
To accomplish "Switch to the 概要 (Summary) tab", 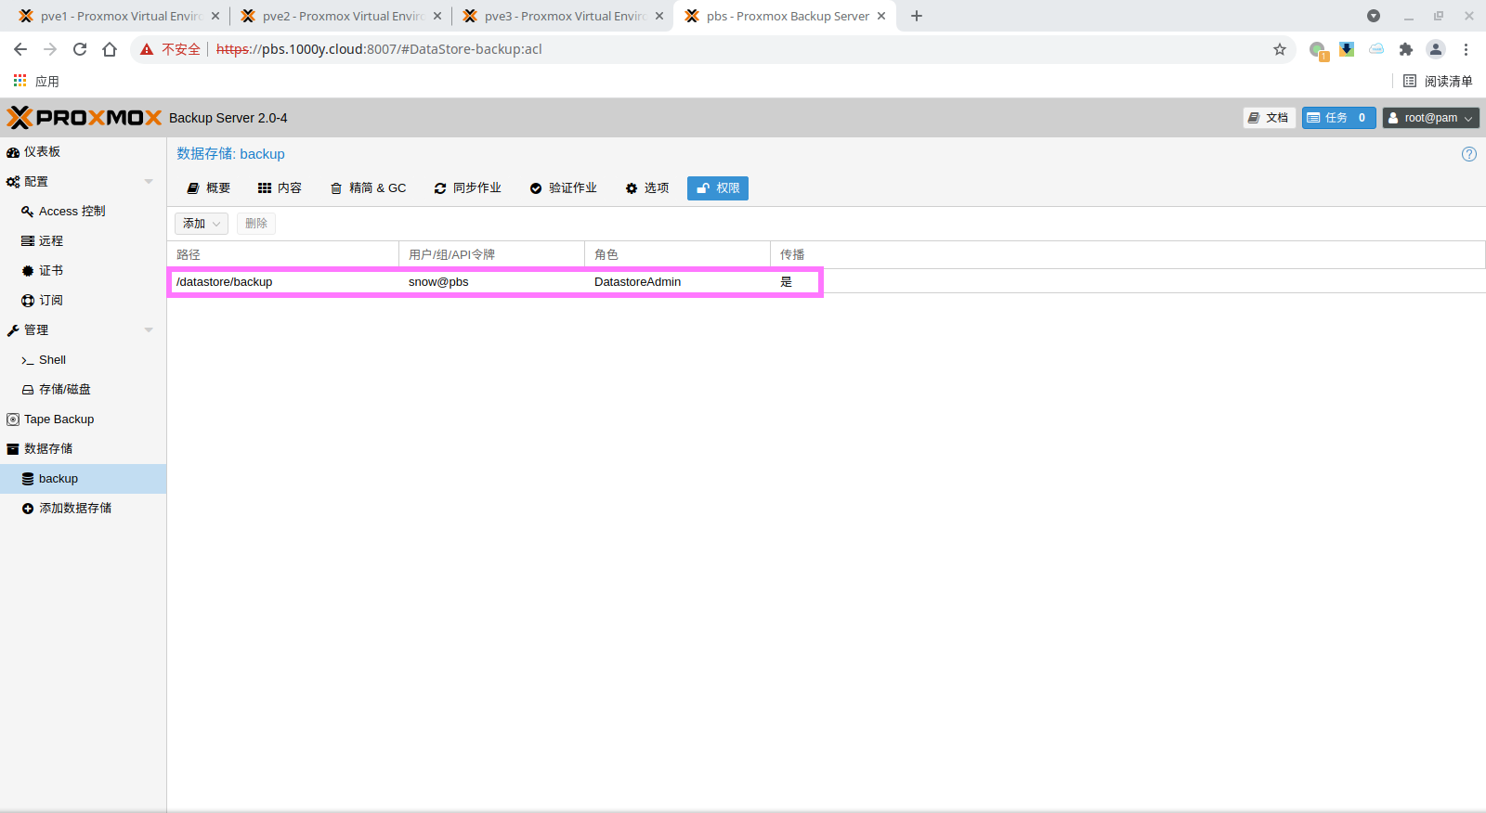I will pos(209,188).
